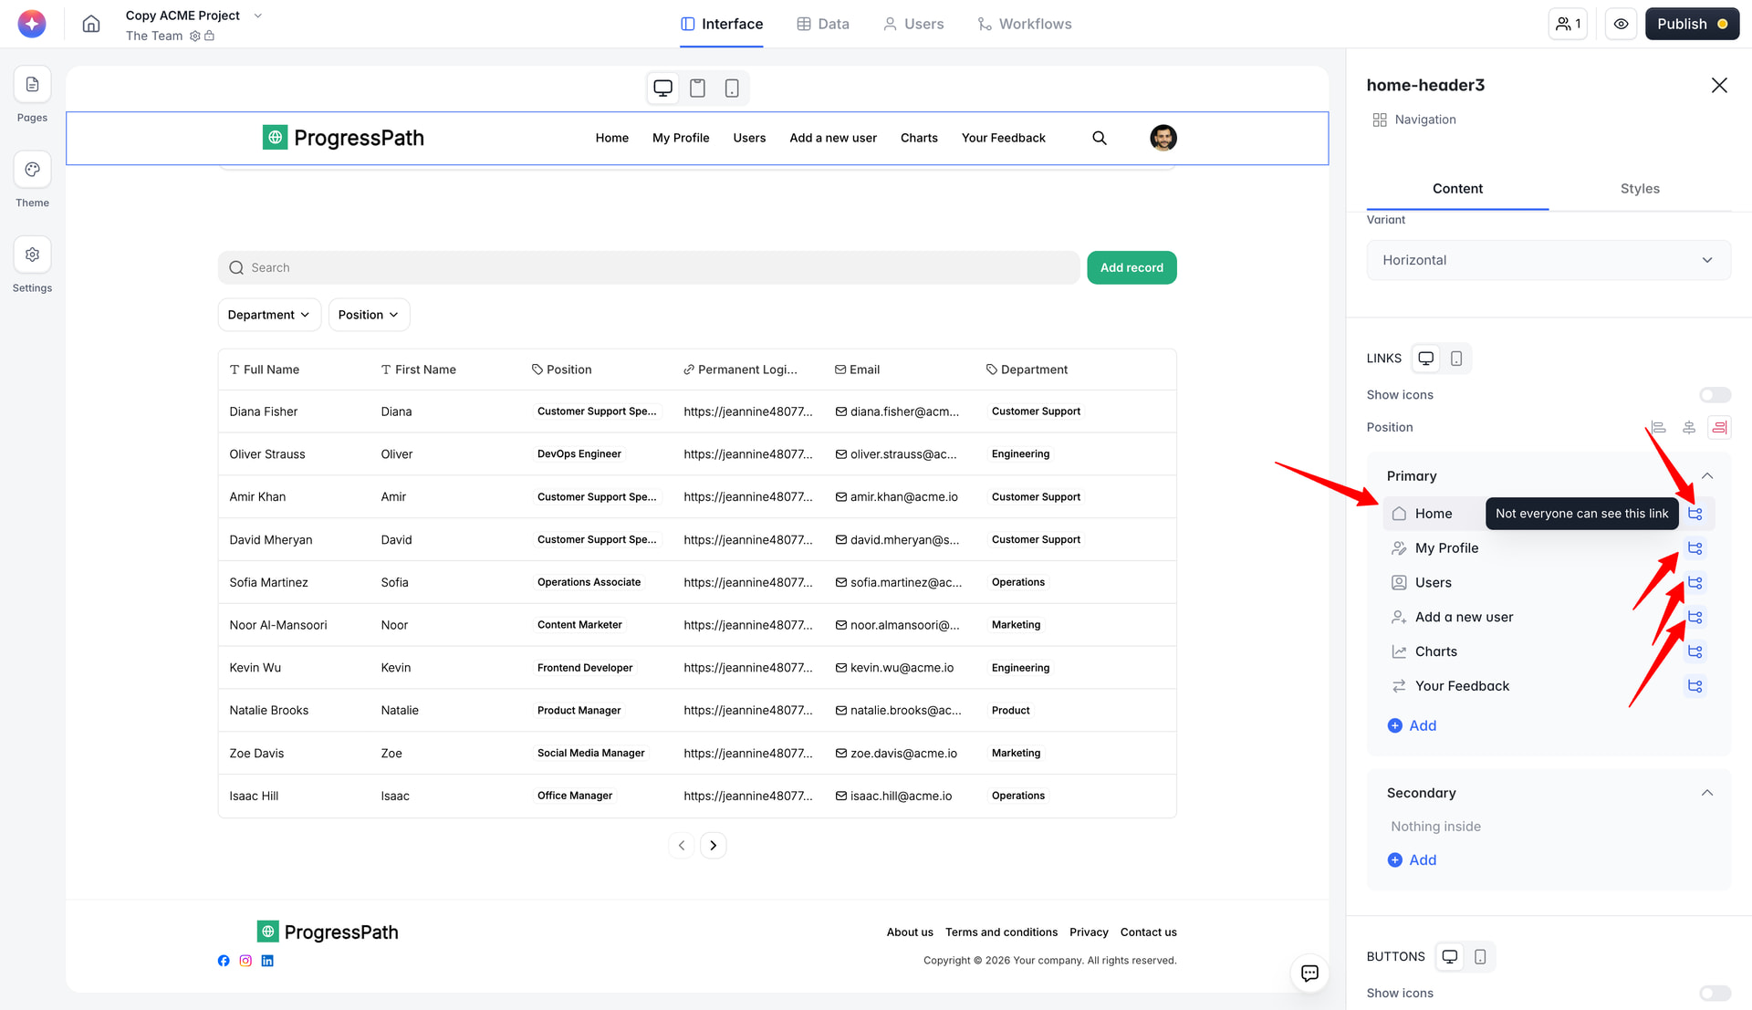1752x1010 pixels.
Task: Click the header search magnifier icon
Action: (1099, 138)
